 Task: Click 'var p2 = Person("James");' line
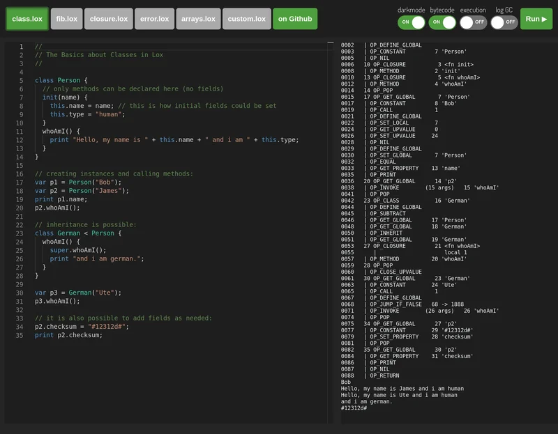(x=82, y=191)
